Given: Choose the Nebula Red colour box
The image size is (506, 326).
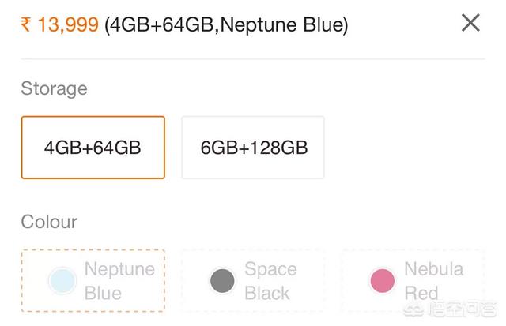Looking at the screenshot, I should point(413,280).
